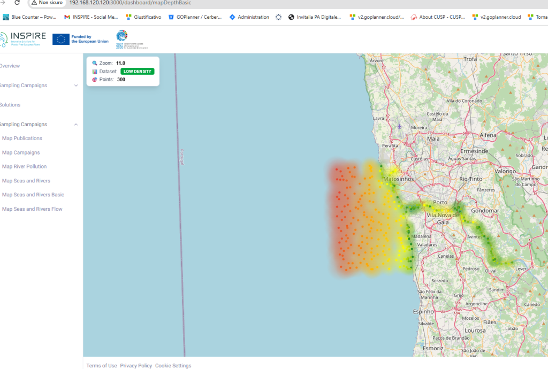This screenshot has height=369, width=548.
Task: Open Cookie Settings in the footer
Action: click(173, 366)
